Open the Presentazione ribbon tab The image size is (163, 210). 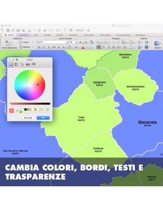tap(123, 35)
